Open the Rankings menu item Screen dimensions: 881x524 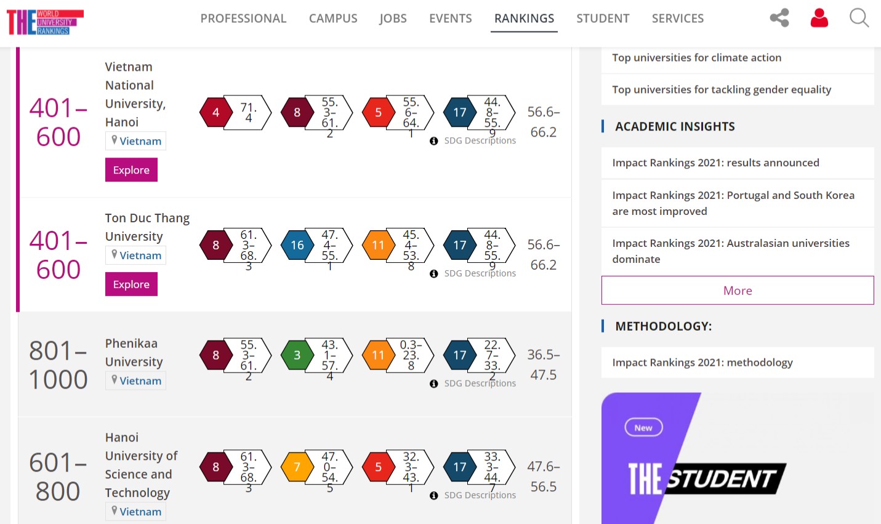click(x=525, y=18)
